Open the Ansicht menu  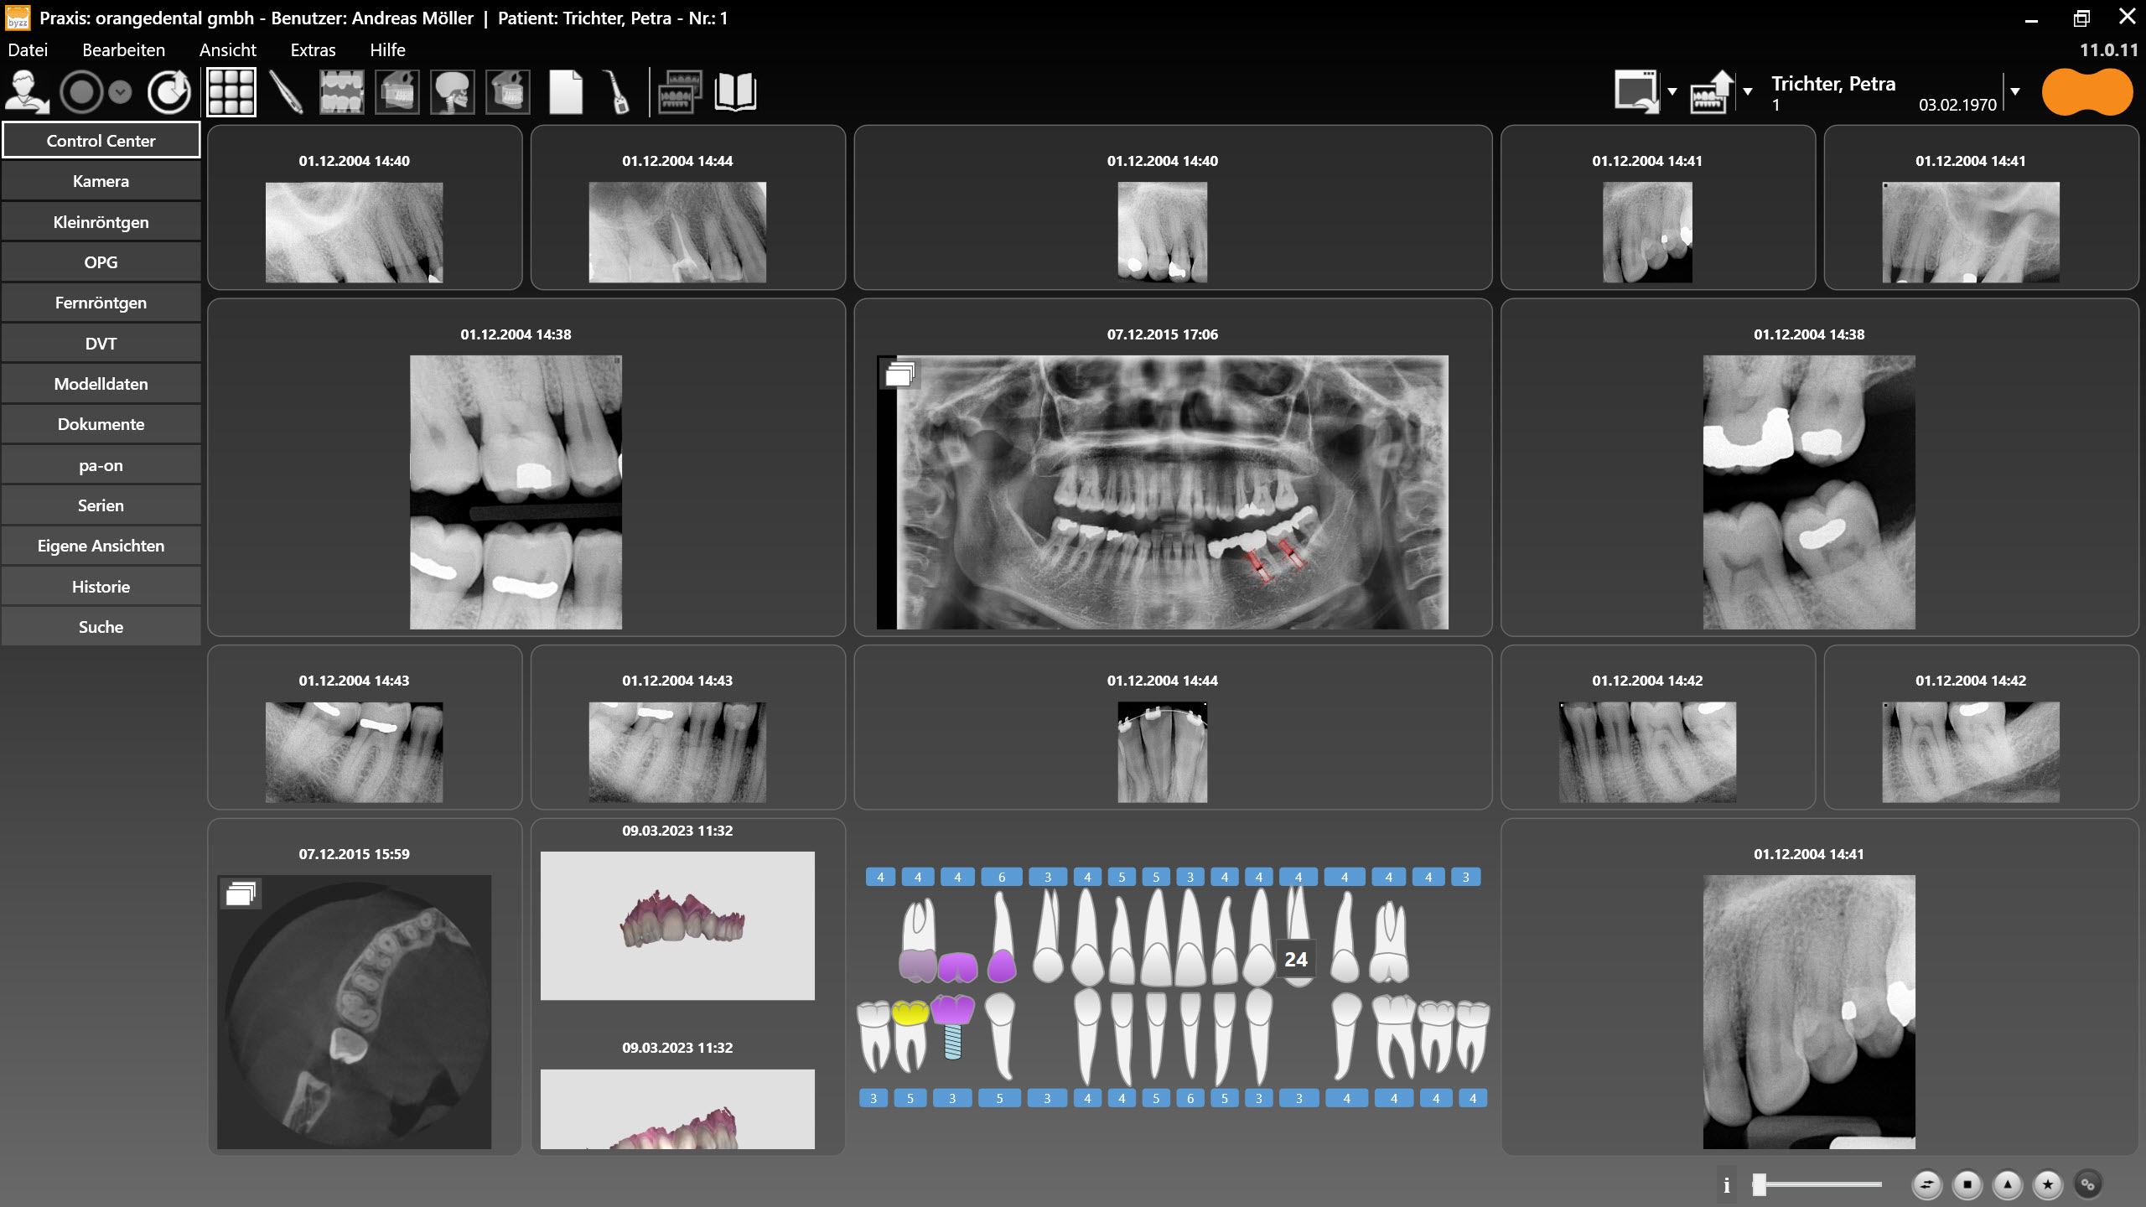click(x=228, y=50)
